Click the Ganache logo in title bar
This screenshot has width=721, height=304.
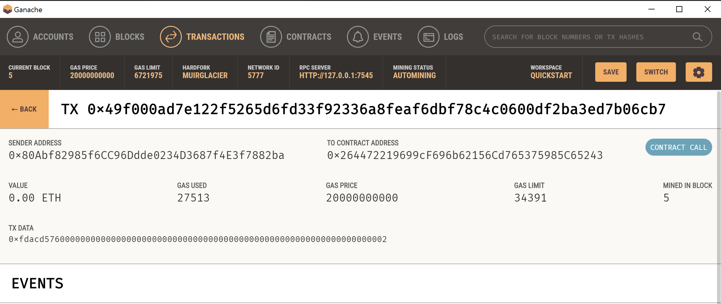tap(7, 9)
